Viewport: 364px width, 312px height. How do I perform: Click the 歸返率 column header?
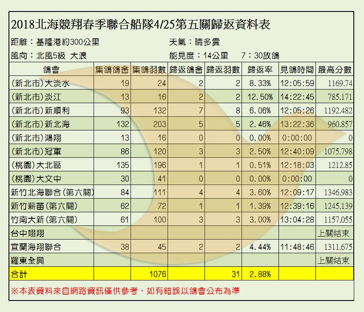pyautogui.click(x=259, y=69)
